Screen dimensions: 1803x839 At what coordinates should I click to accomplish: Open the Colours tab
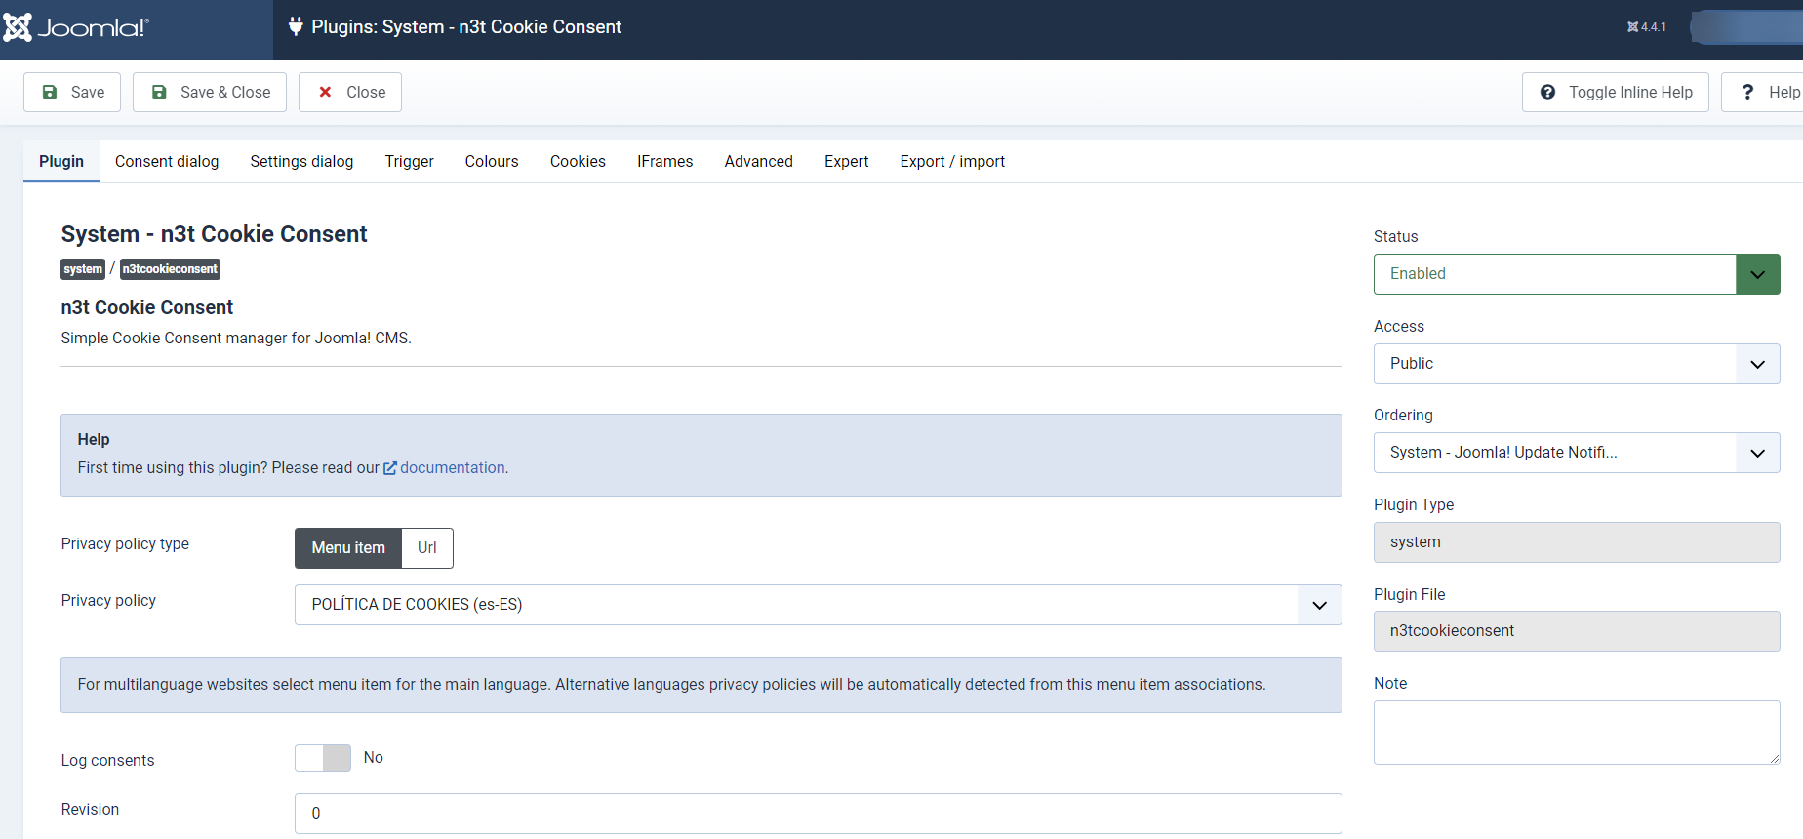click(x=492, y=162)
